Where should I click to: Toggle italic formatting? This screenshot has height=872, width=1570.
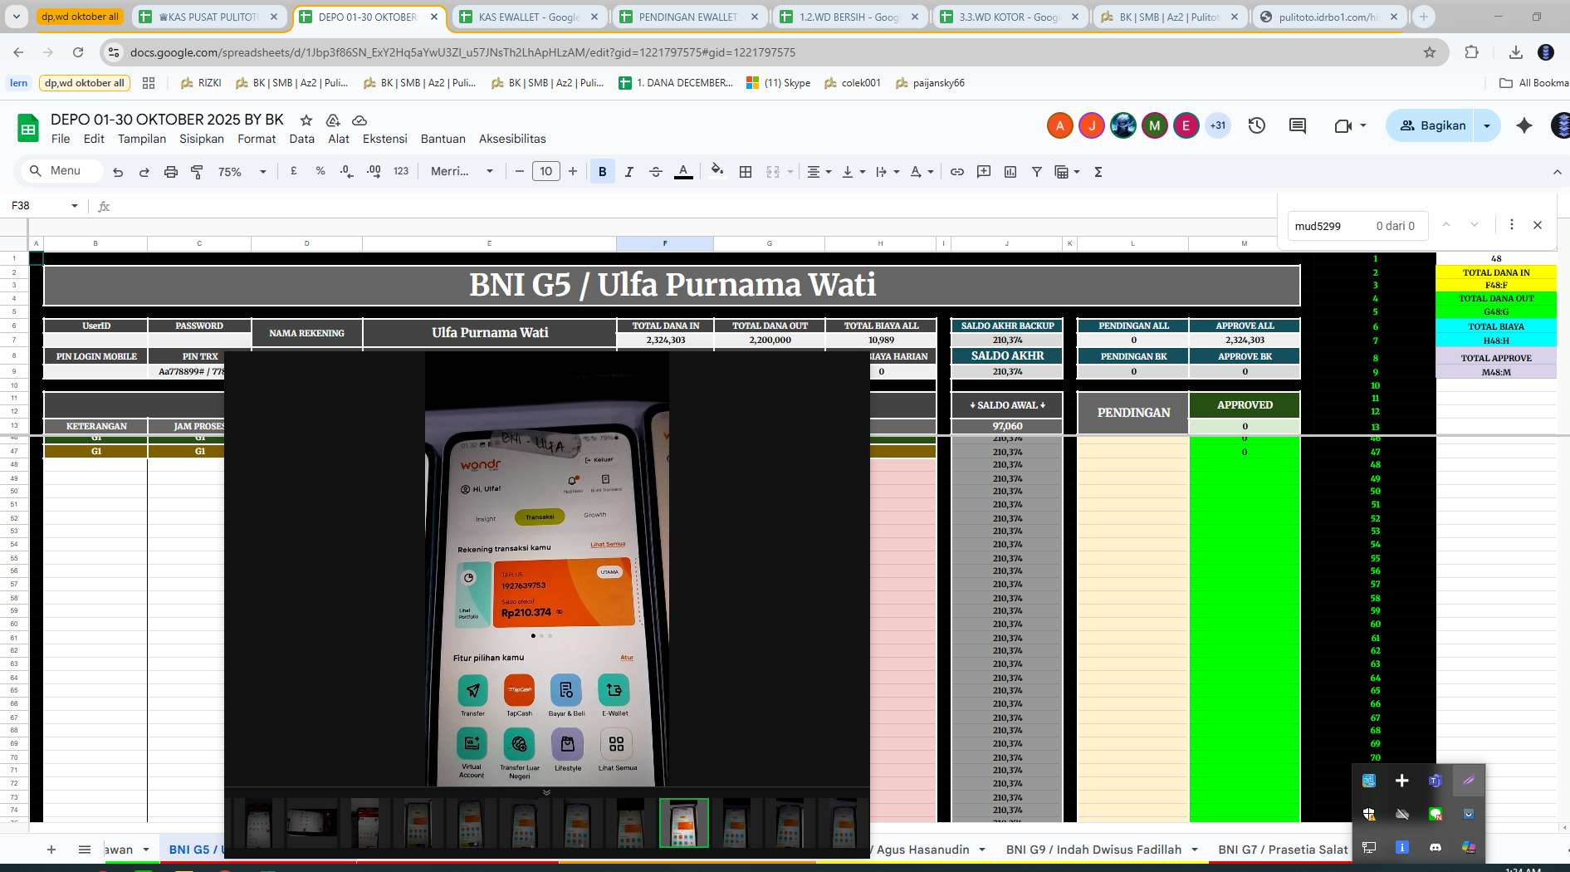pyautogui.click(x=629, y=172)
